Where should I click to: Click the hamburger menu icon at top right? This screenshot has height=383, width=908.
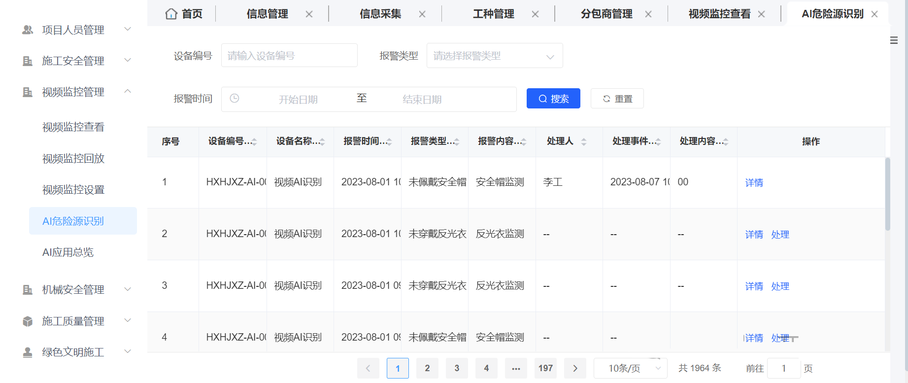[x=894, y=40]
